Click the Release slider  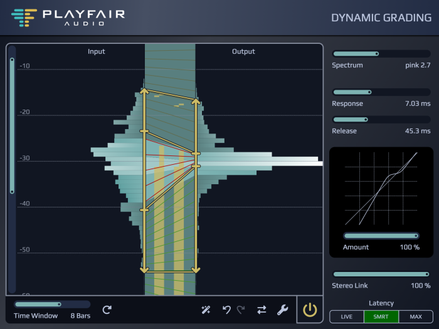click(x=381, y=120)
